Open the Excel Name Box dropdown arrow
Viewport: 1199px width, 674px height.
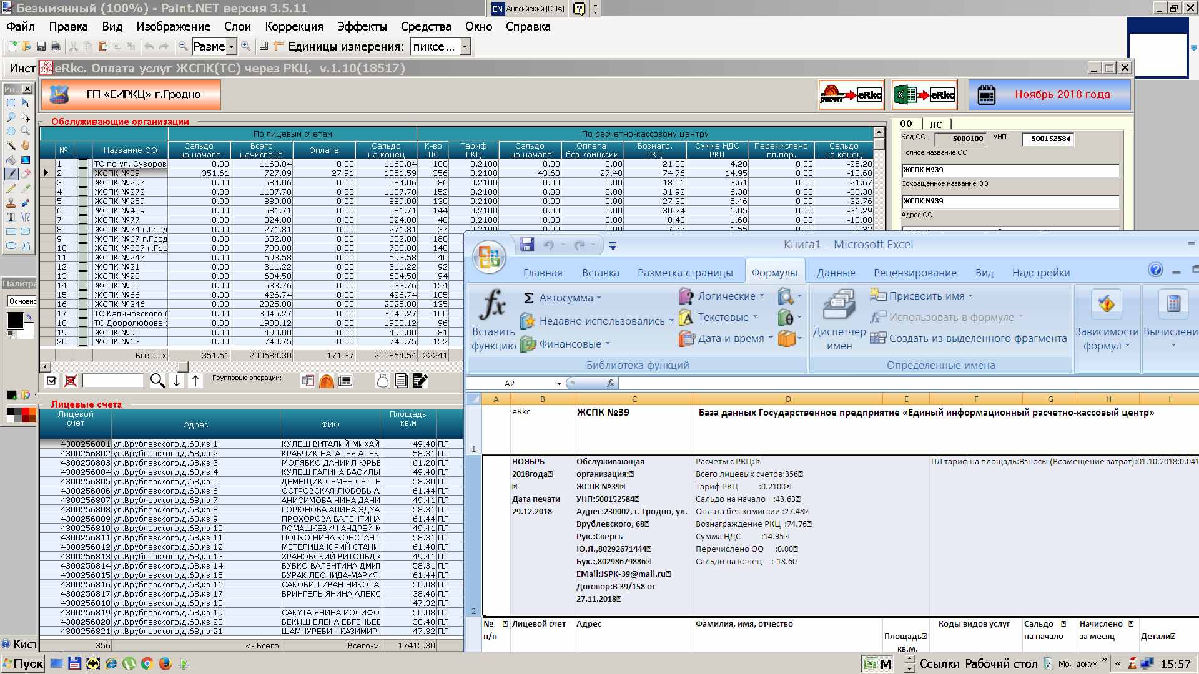tap(559, 384)
